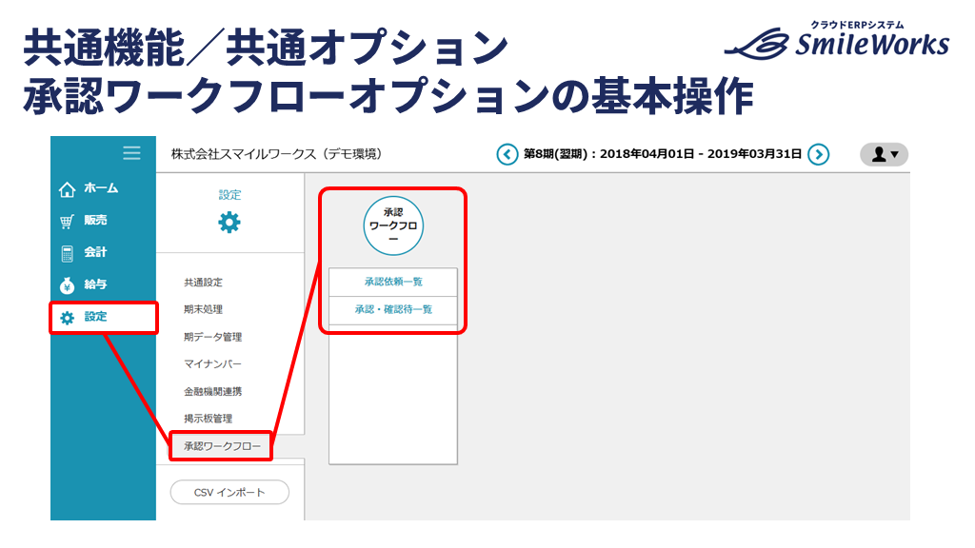The width and height of the screenshot is (975, 548).
Task: Open 給与 in the sidebar
Action: pos(96,284)
